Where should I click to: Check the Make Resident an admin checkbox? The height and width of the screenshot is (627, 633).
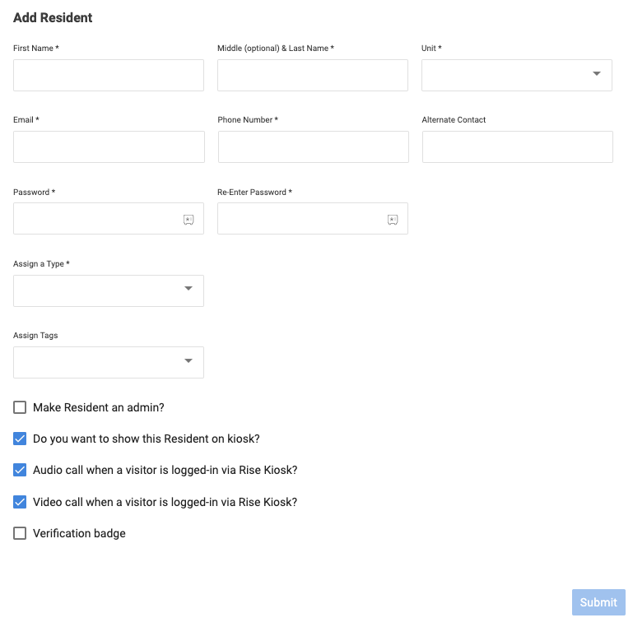(x=21, y=407)
